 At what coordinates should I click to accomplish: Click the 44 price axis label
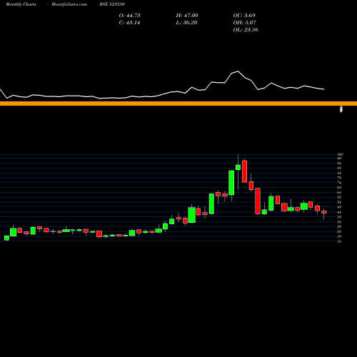click(x=339, y=212)
